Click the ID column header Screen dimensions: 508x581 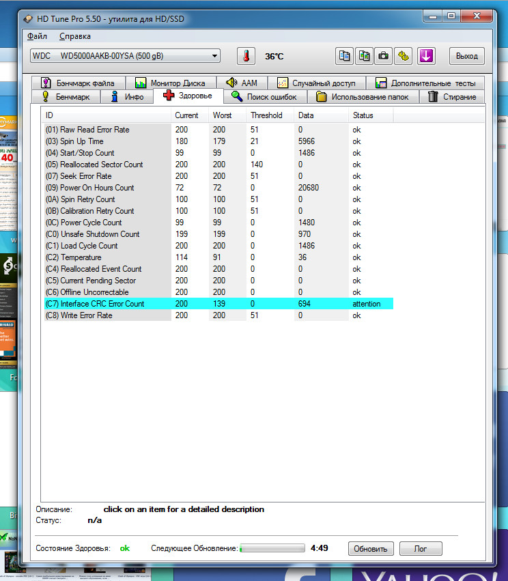tap(107, 115)
